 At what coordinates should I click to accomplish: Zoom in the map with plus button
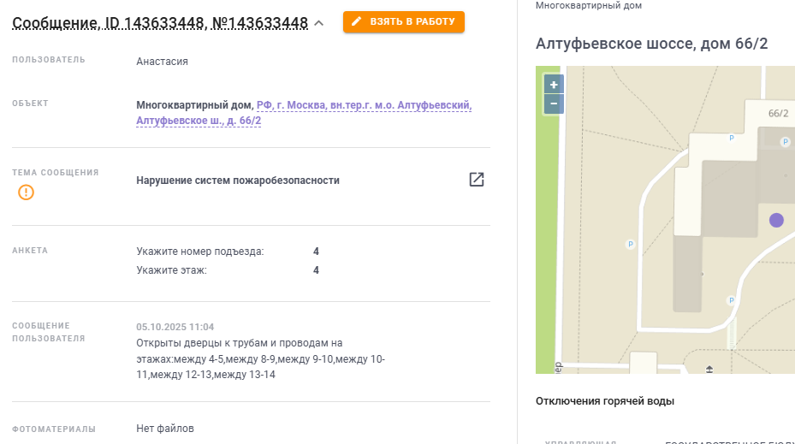click(x=554, y=85)
